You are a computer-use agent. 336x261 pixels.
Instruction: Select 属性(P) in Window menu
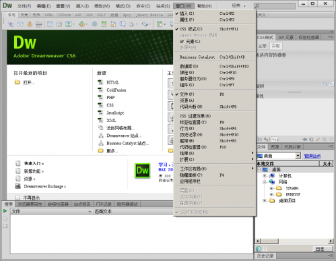coord(214,20)
